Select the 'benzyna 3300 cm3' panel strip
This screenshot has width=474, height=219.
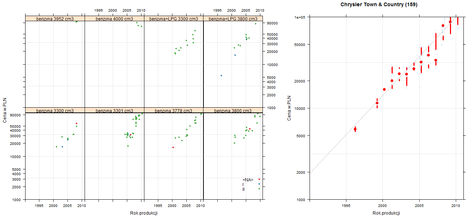coord(55,111)
